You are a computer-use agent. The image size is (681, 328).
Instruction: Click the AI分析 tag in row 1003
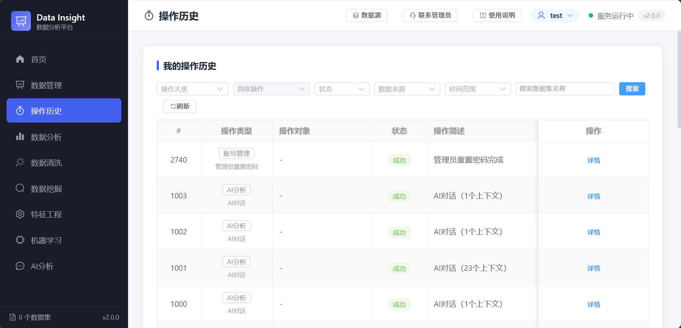237,190
